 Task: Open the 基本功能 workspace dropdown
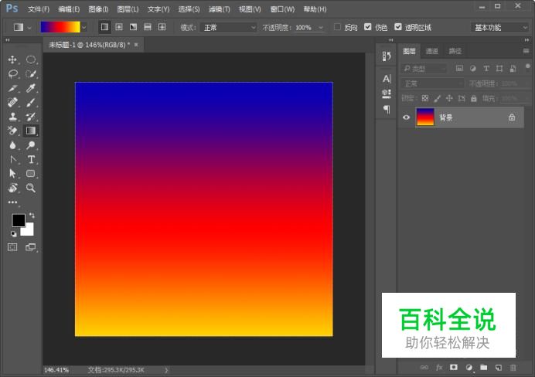500,27
